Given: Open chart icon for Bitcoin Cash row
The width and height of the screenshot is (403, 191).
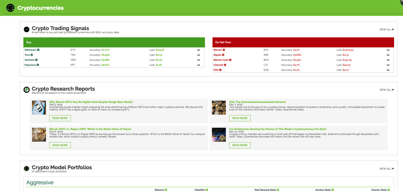Looking at the screenshot, I should pos(388,60).
